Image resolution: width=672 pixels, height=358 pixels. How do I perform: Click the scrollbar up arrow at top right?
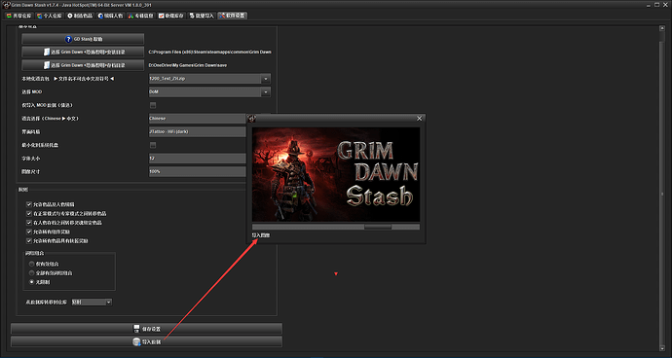click(662, 28)
